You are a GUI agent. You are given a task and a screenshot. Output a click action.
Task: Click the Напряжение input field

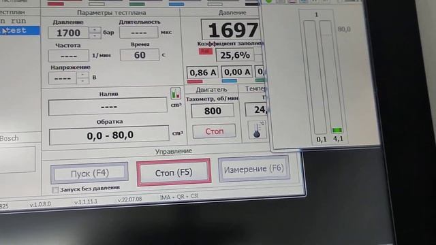[63, 78]
